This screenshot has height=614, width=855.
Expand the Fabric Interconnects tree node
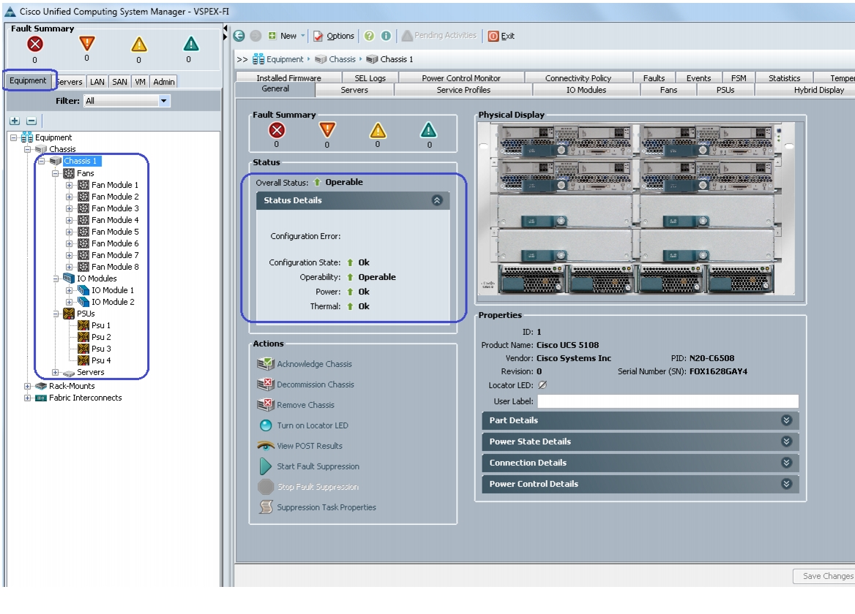(27, 398)
